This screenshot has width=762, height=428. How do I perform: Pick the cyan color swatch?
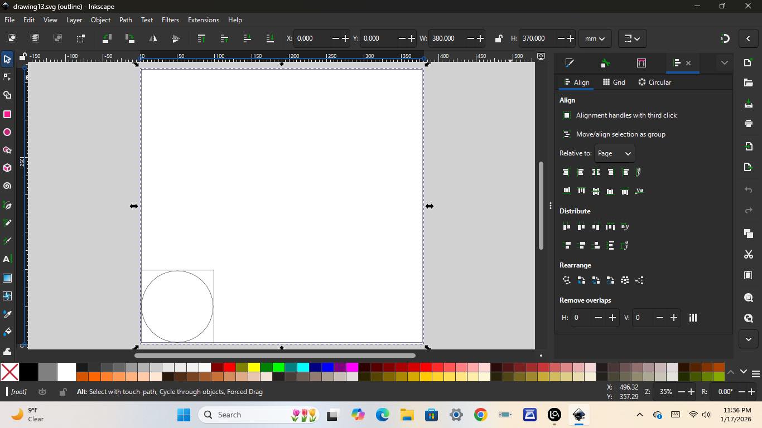click(303, 367)
